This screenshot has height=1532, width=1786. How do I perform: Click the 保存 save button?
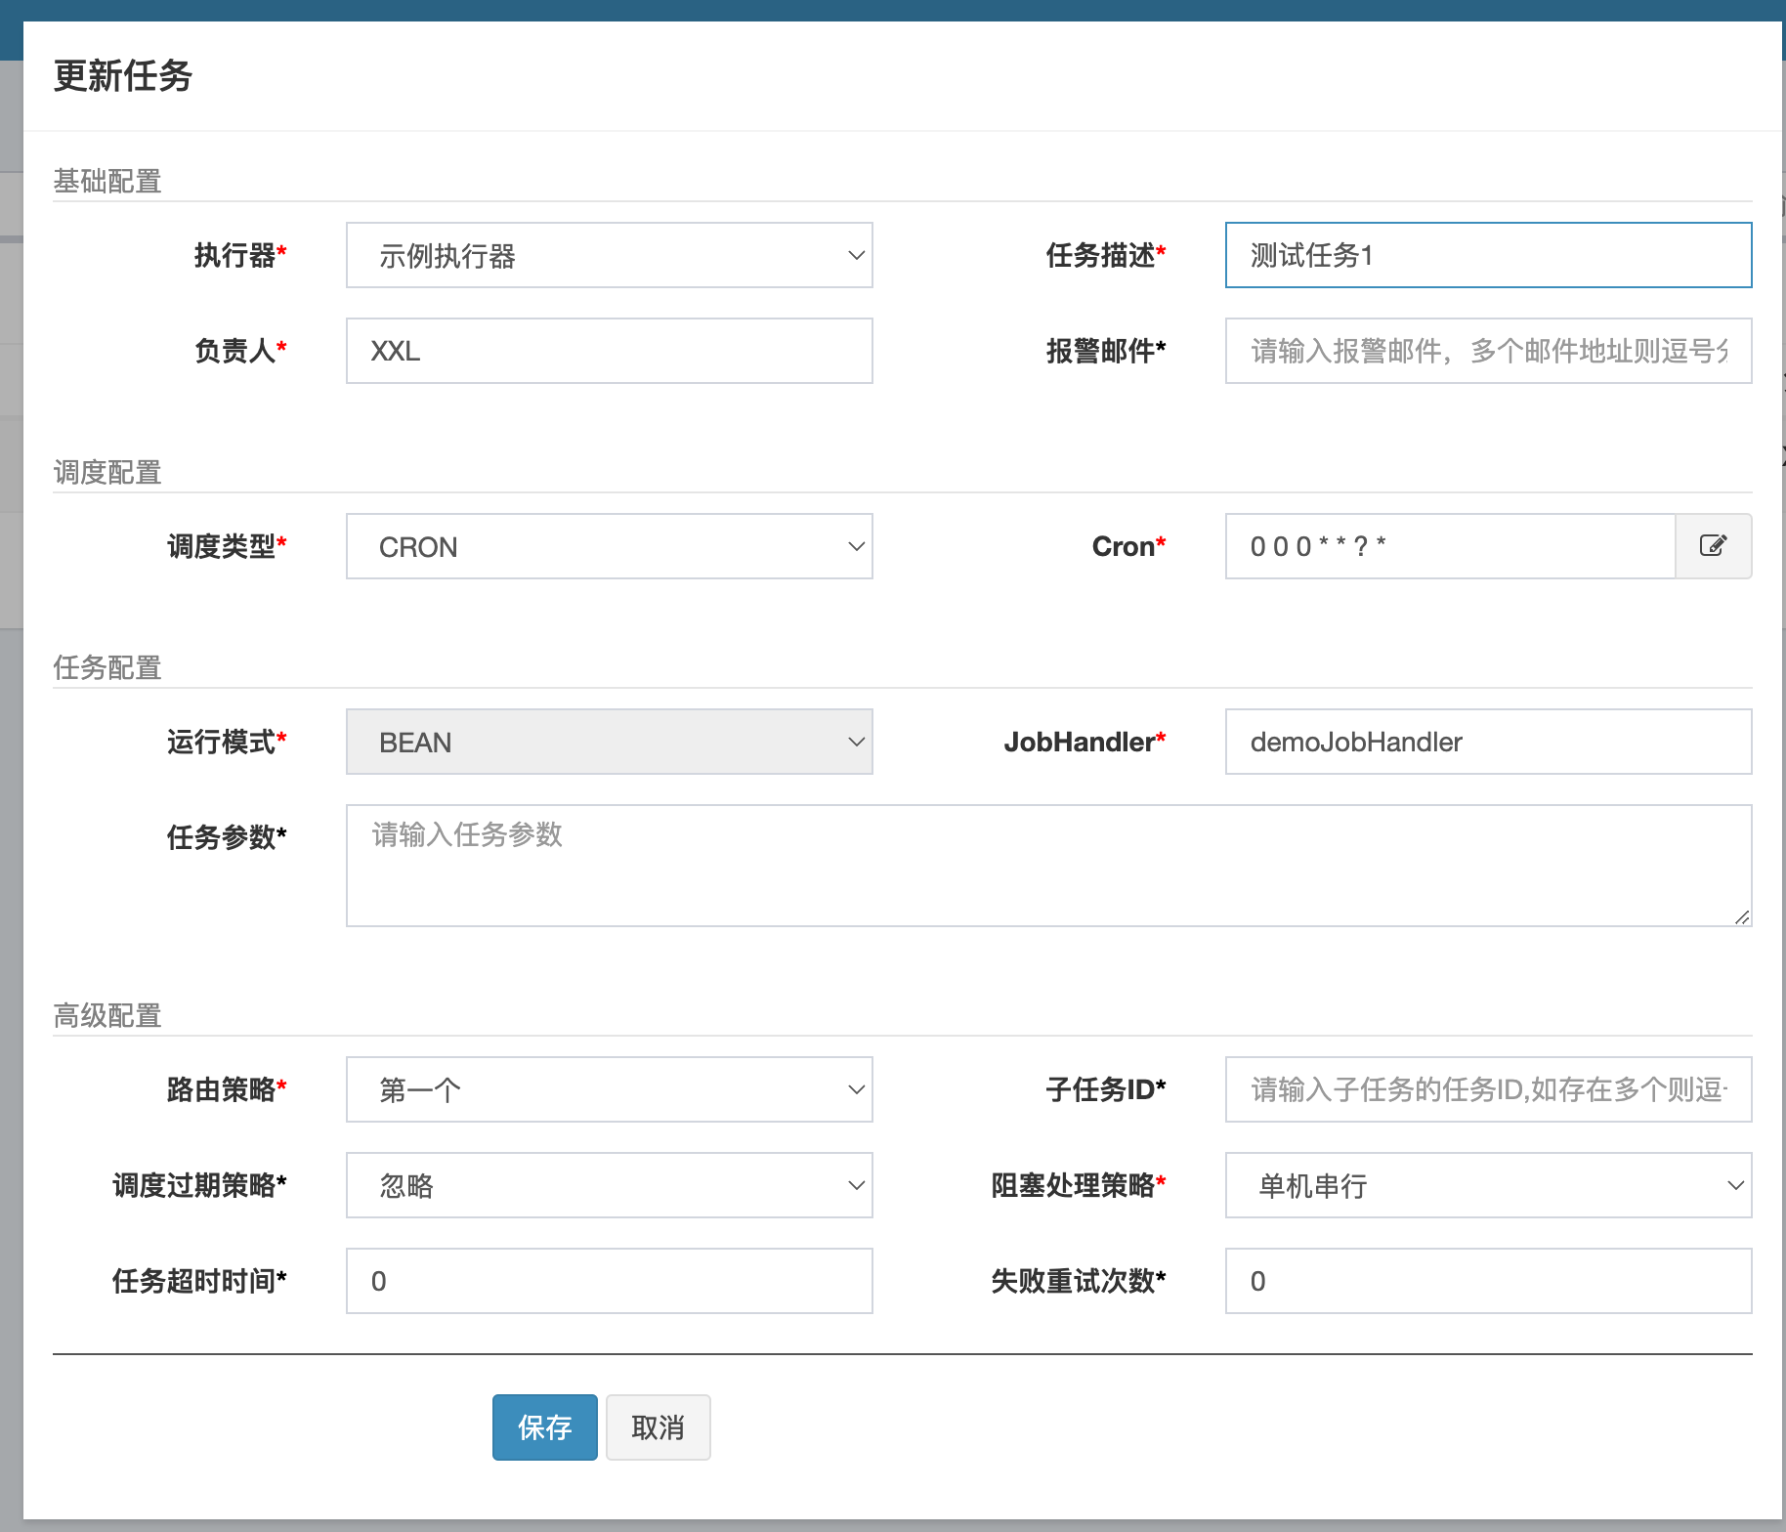click(x=544, y=1427)
